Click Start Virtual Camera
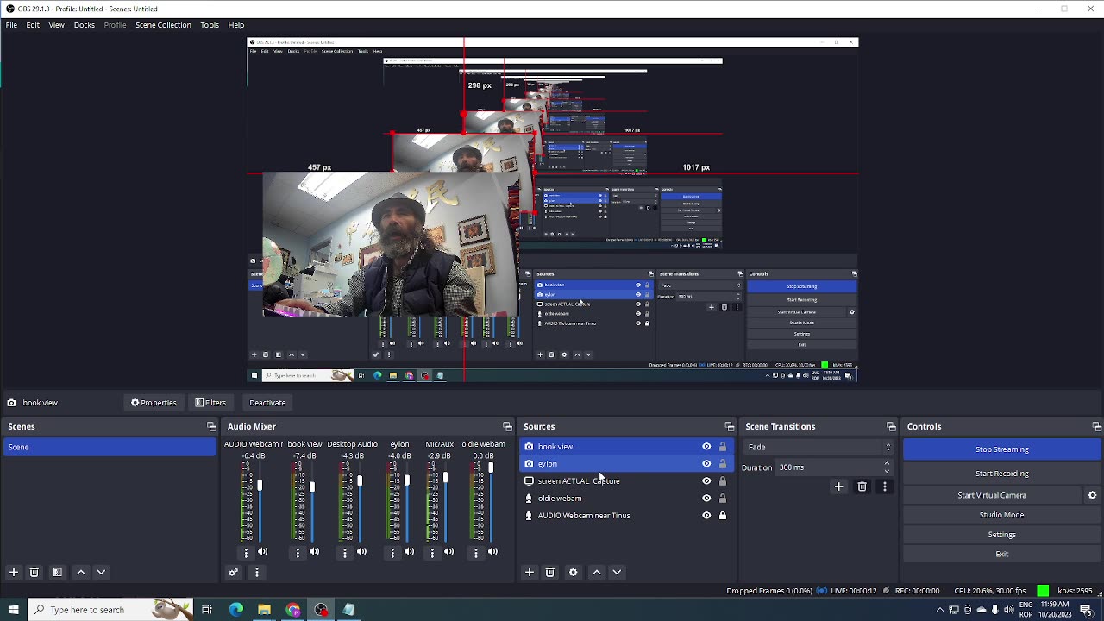Image resolution: width=1104 pixels, height=621 pixels. click(992, 495)
